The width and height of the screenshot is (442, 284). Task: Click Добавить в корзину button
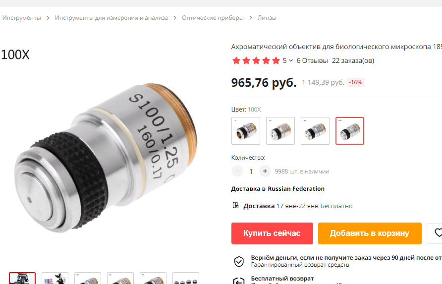pos(370,233)
